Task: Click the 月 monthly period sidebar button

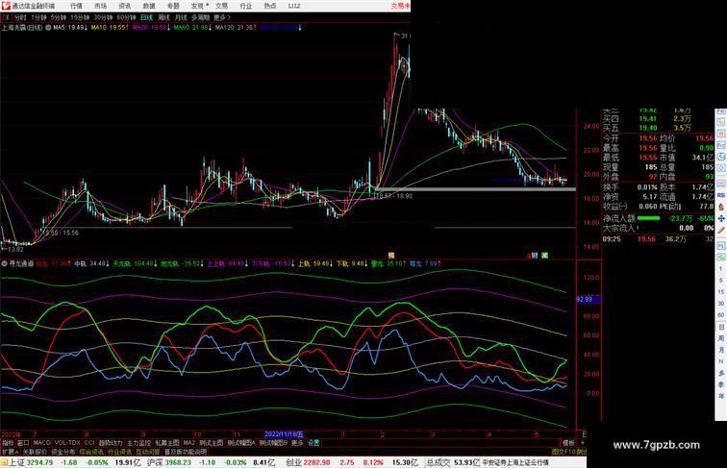Action: pos(721,350)
